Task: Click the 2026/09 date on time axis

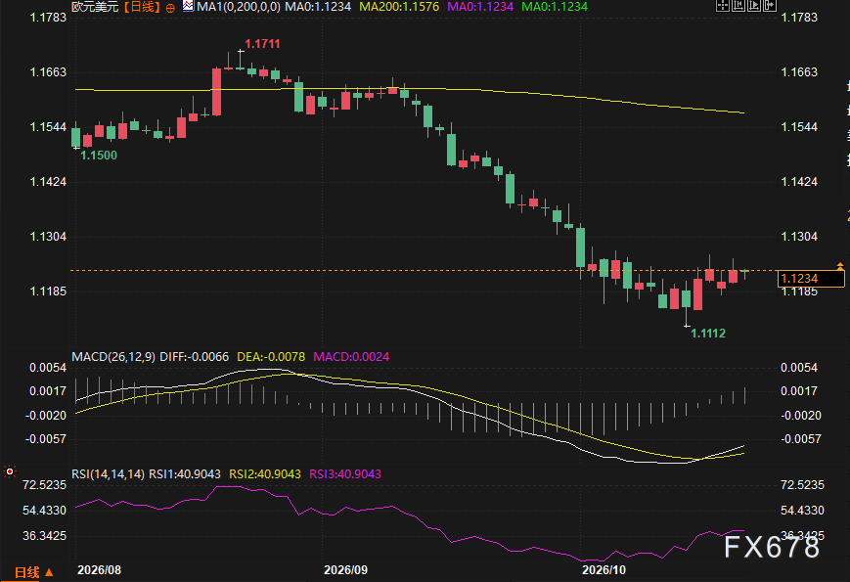Action: [x=345, y=570]
